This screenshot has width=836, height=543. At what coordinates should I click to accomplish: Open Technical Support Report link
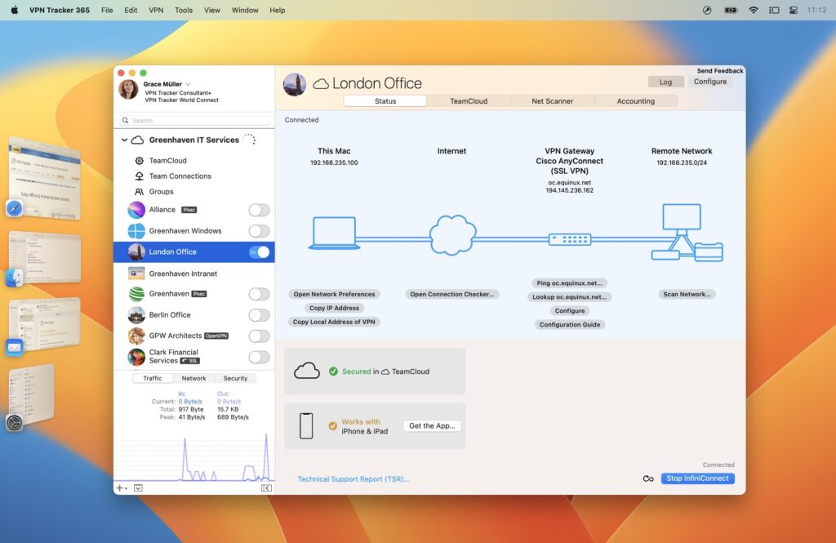click(353, 479)
